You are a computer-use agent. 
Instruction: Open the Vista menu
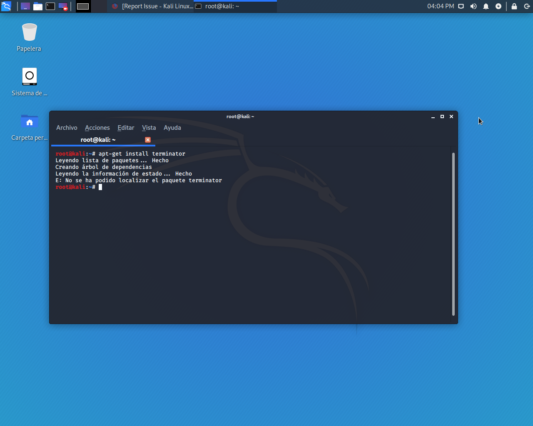click(x=149, y=128)
